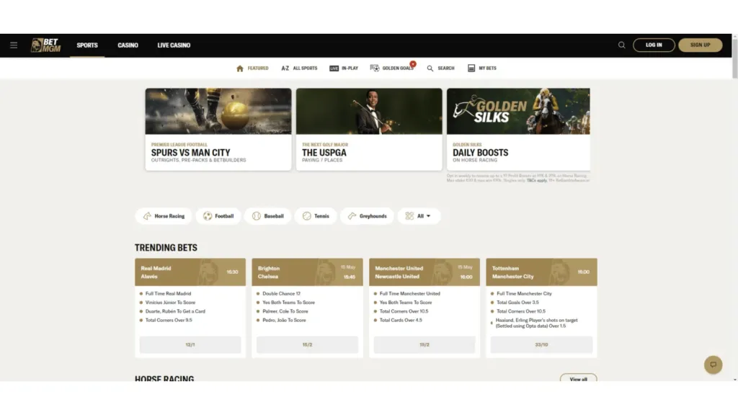Image resolution: width=738 pixels, height=415 pixels.
Task: Select the Football sport chip
Action: (218, 216)
